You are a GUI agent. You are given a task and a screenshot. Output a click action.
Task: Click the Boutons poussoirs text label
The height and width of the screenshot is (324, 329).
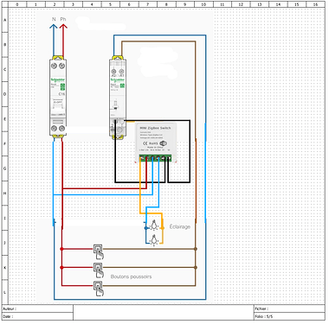click(x=131, y=276)
